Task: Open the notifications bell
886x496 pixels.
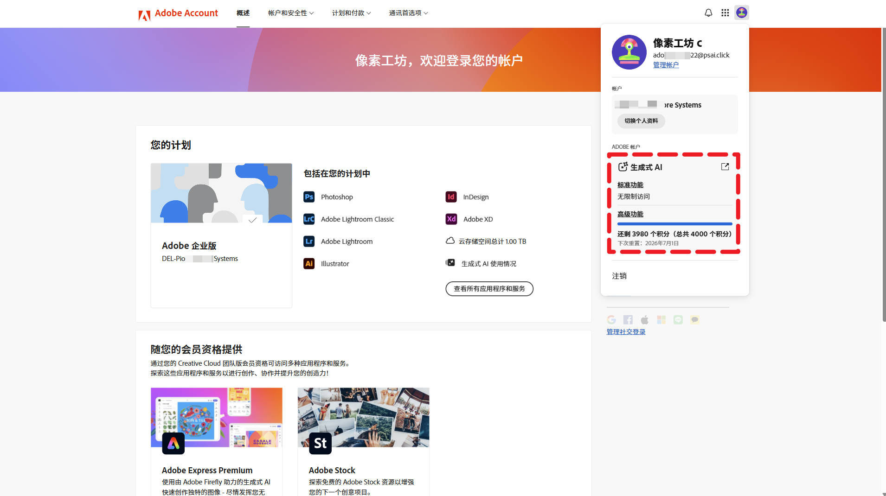Action: pyautogui.click(x=708, y=13)
